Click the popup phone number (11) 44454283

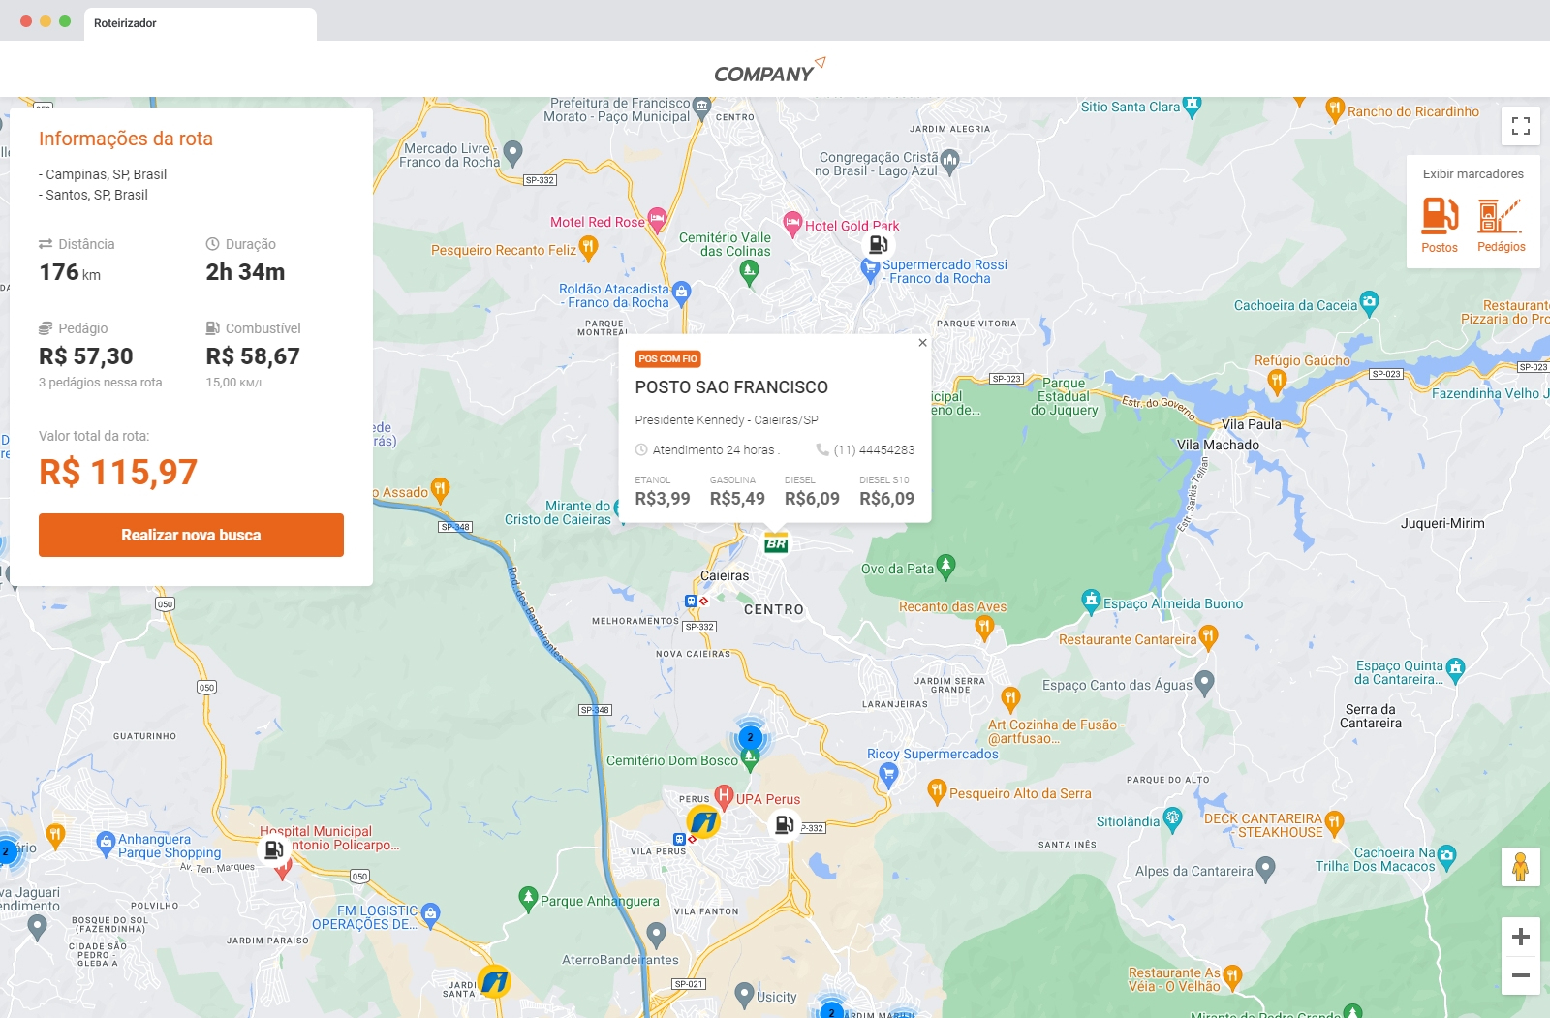pos(874,450)
